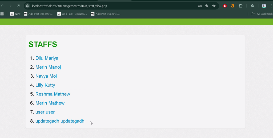
Task: Open staff member Merin Mathew
Action: [x=50, y=103]
